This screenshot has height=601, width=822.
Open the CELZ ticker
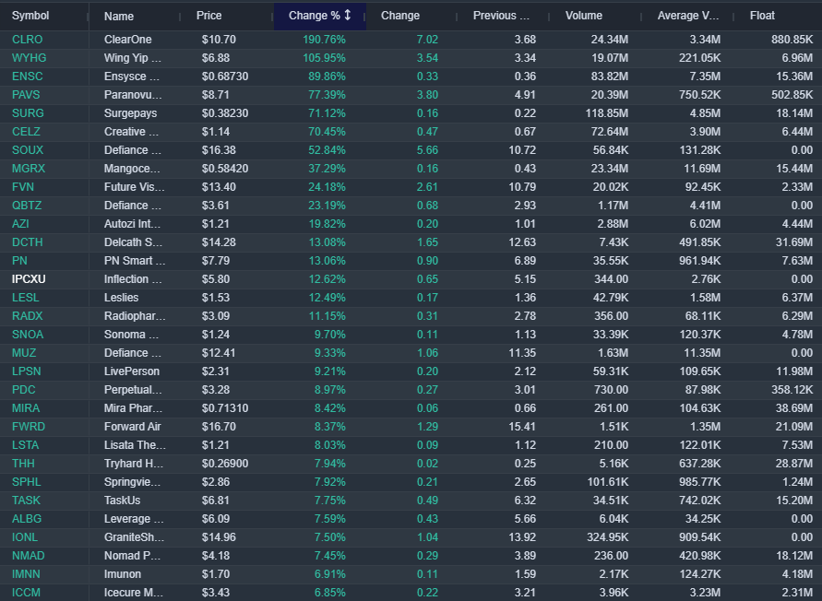[x=26, y=132]
